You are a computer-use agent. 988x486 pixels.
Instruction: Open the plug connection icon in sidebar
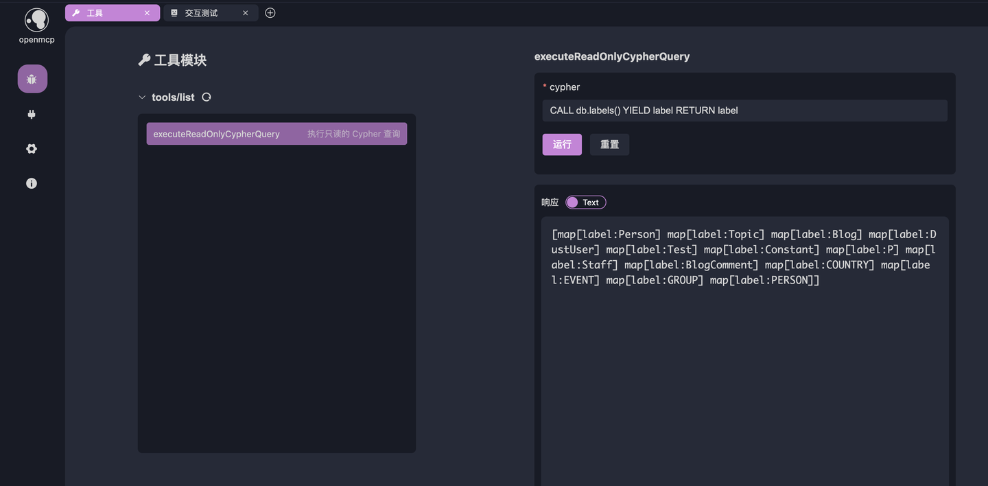(32, 114)
